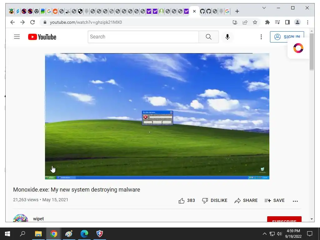Image resolution: width=320 pixels, height=240 pixels.
Task: Switch to the blue lightning-bolt tab
Action: (17, 12)
